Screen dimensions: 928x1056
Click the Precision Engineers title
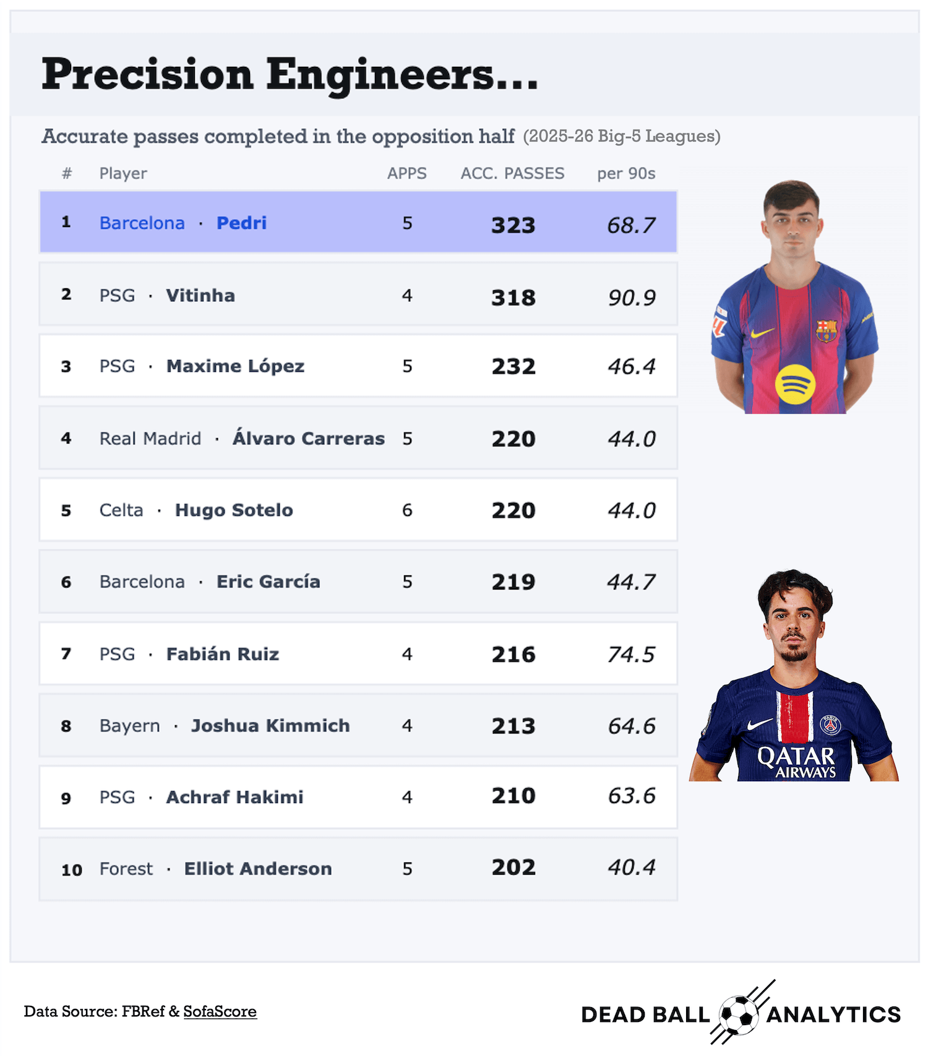pos(290,74)
